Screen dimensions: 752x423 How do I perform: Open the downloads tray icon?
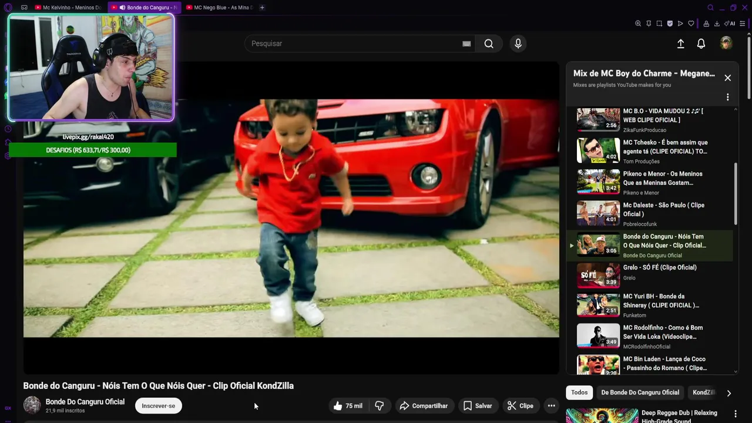click(x=717, y=23)
